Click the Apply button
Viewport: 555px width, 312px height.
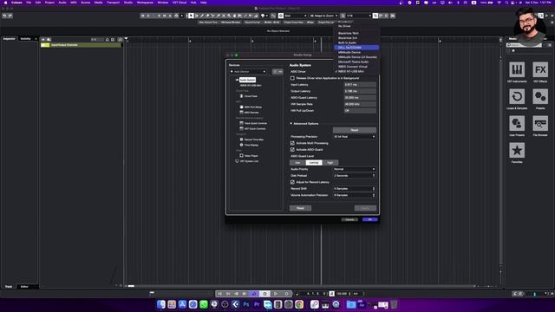[x=365, y=208]
